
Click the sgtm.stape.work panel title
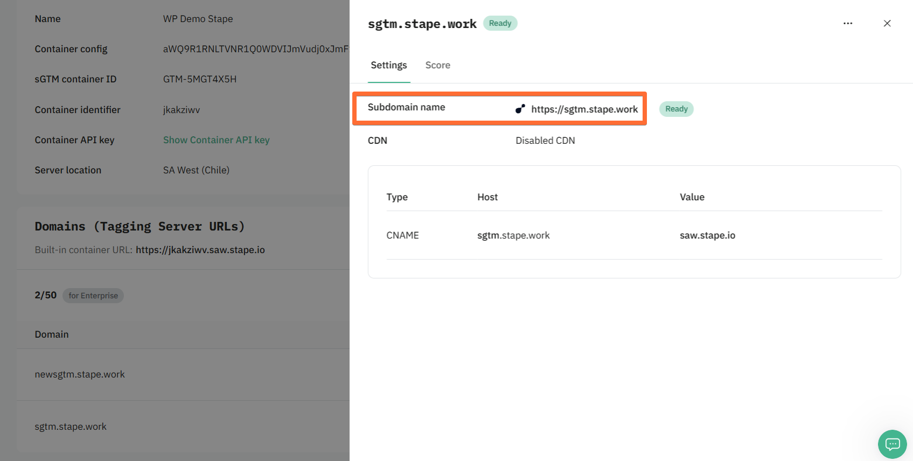click(422, 24)
